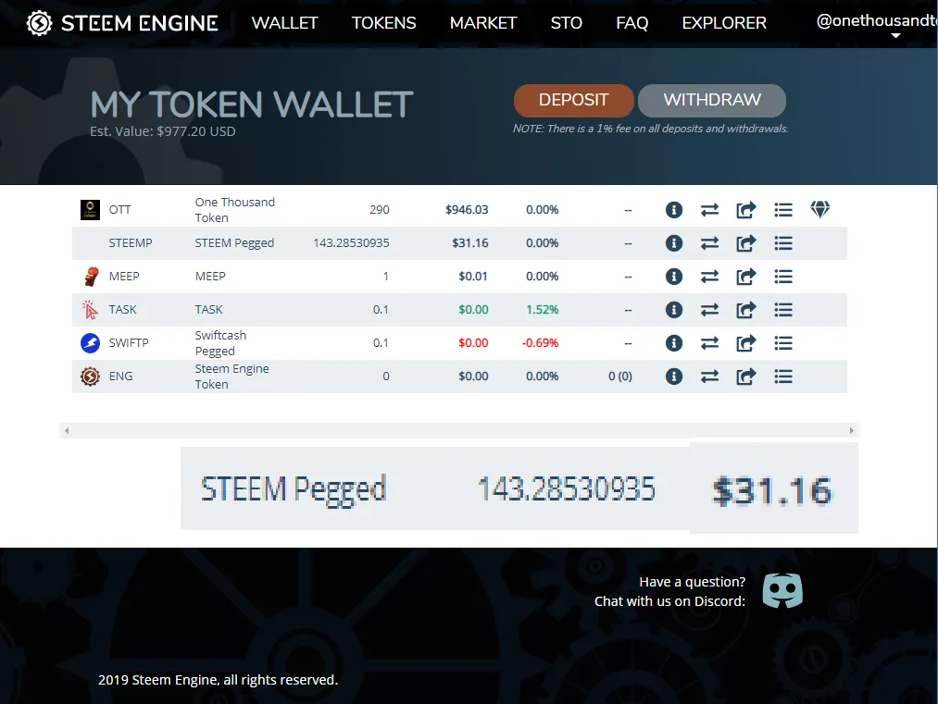This screenshot has height=704, width=938.
Task: Click transfer arrows icon in MEEP row
Action: point(709,277)
